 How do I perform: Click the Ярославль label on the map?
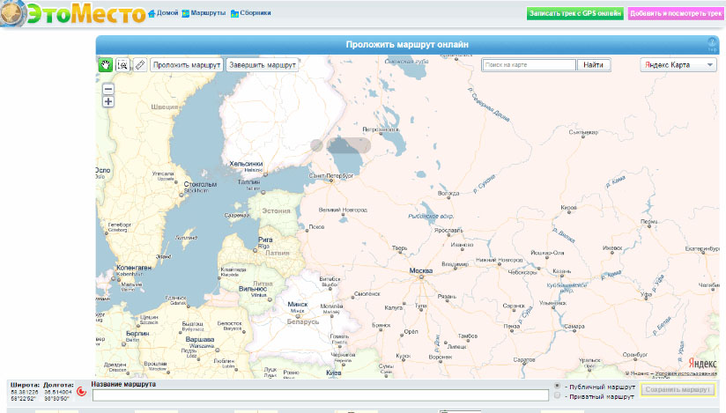448,230
